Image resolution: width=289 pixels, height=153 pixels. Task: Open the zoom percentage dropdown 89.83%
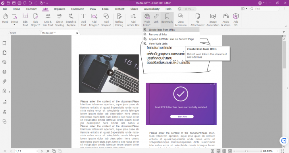(277, 151)
